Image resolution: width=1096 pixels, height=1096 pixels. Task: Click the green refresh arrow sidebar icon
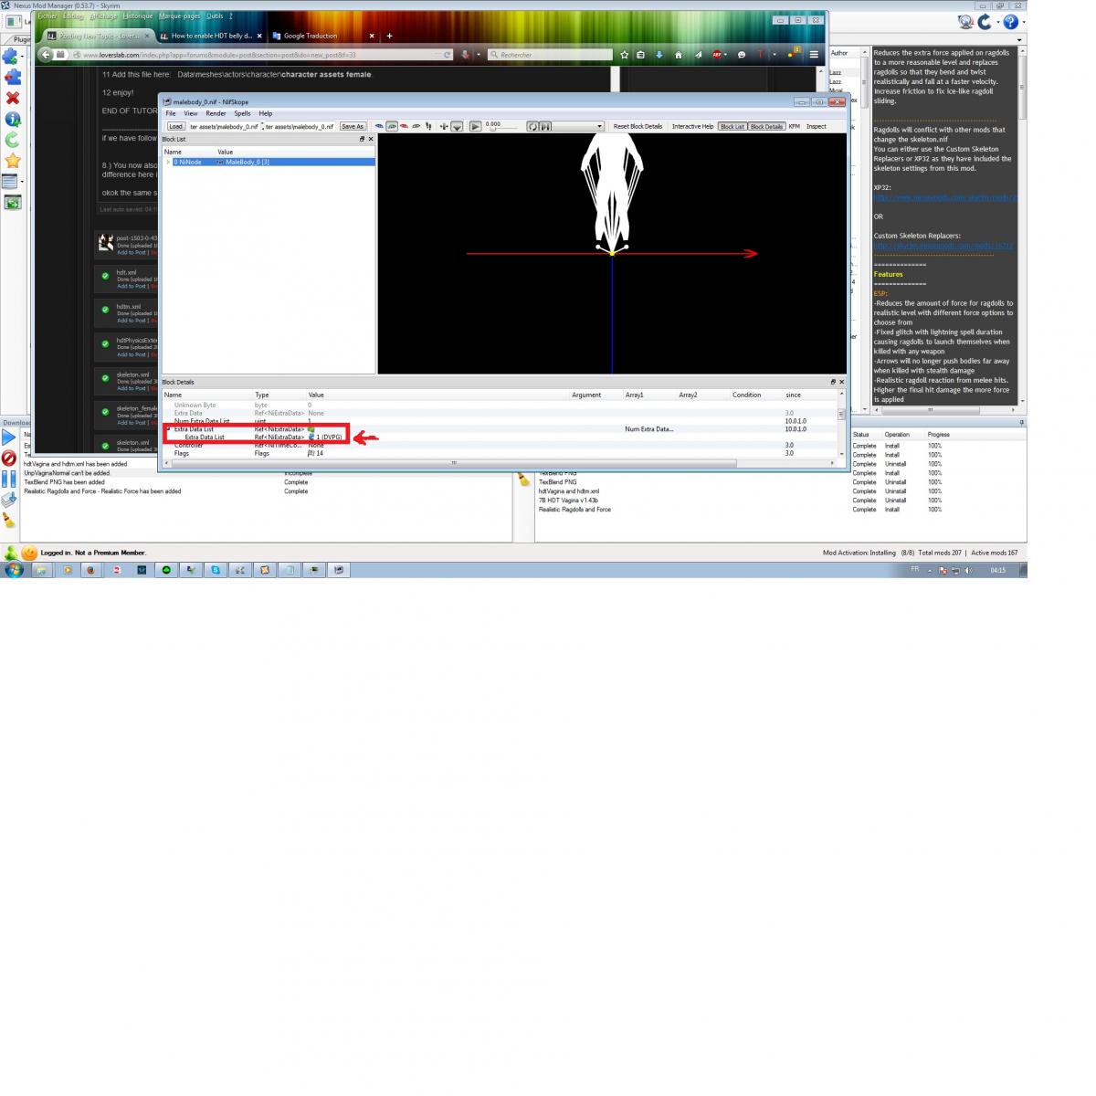pyautogui.click(x=13, y=140)
